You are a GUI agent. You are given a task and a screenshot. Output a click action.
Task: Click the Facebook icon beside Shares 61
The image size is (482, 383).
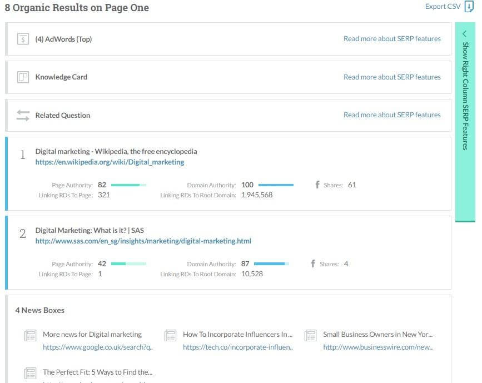pos(317,185)
